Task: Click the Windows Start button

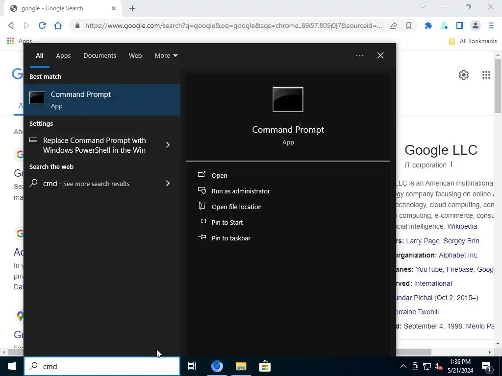Action: 12,366
